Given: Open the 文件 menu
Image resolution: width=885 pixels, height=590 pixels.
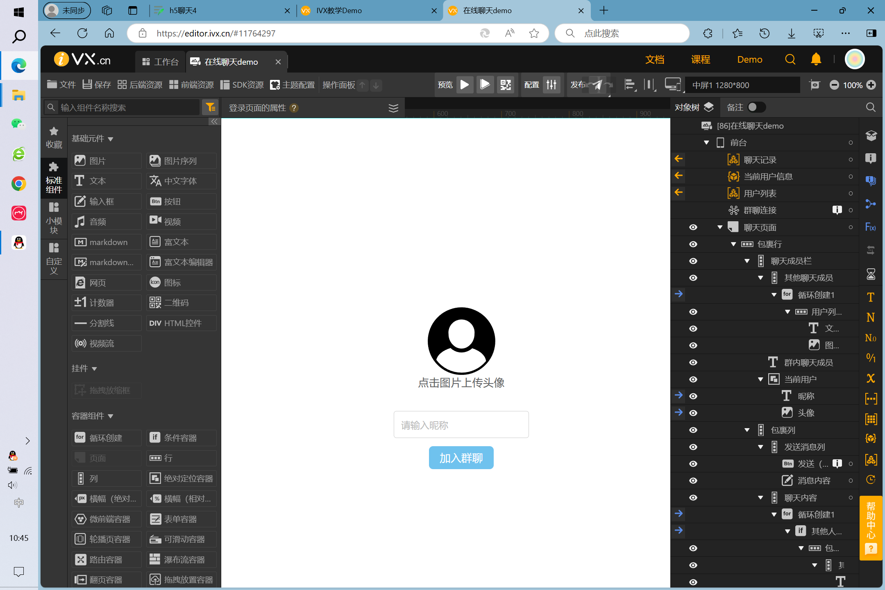Looking at the screenshot, I should [x=61, y=84].
